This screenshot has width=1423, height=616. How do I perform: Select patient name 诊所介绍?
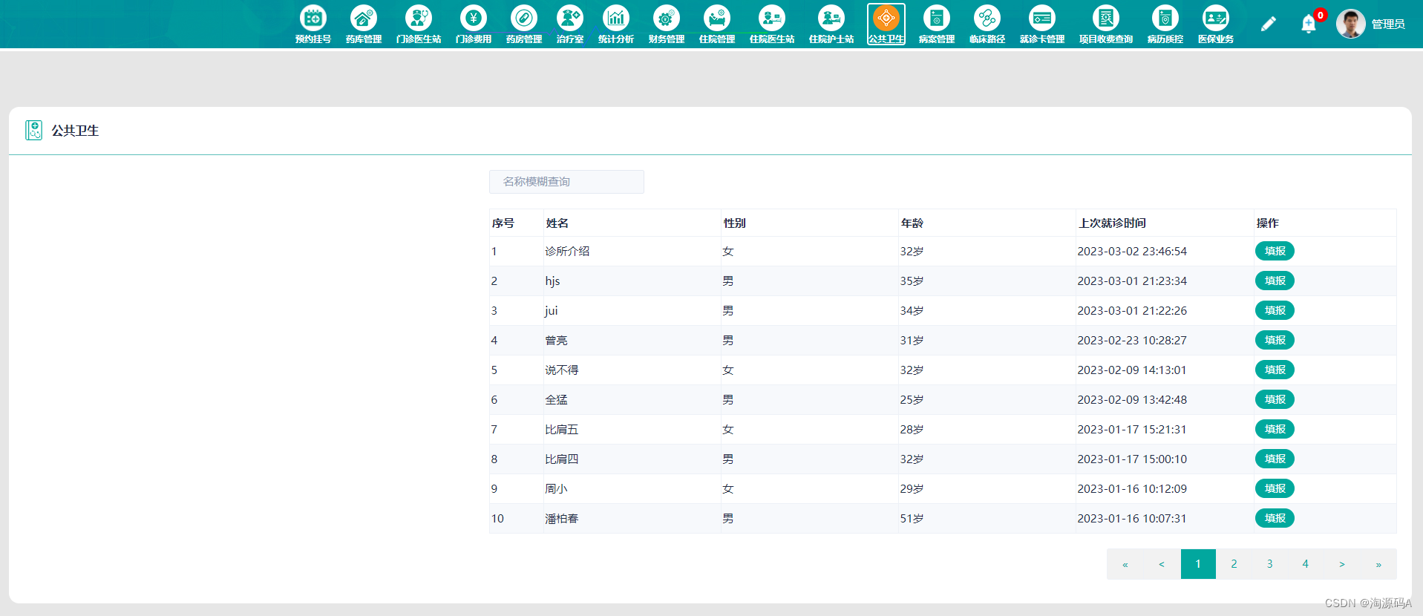coord(567,252)
